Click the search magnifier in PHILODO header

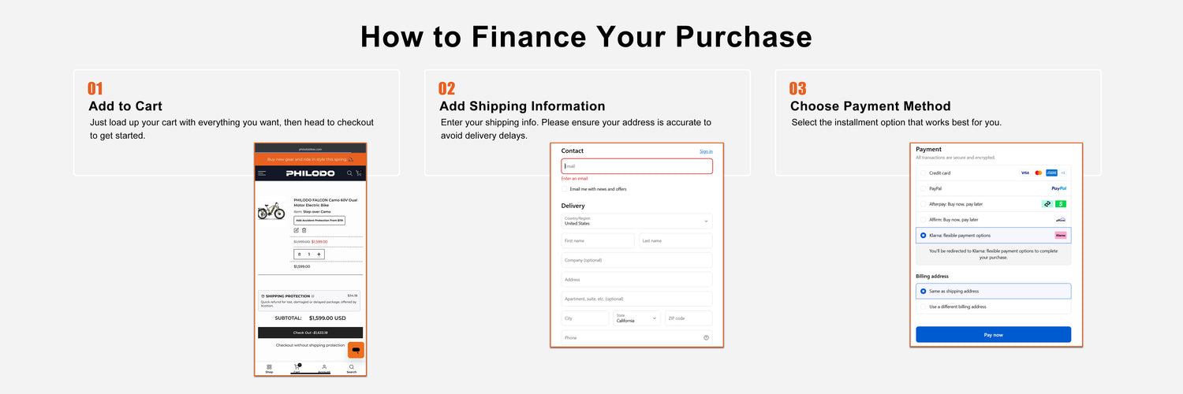click(349, 173)
